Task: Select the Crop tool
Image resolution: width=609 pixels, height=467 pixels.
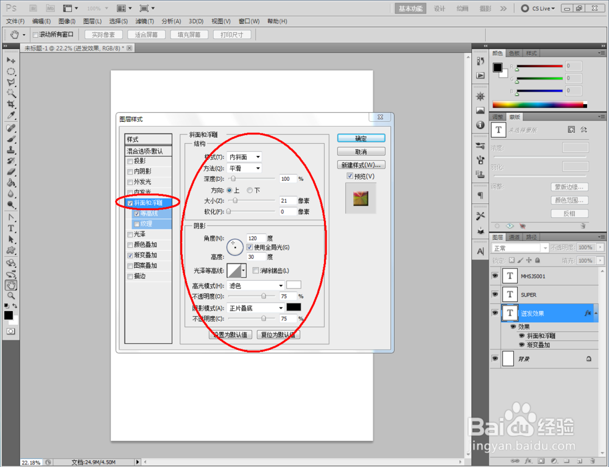Action: coord(11,104)
